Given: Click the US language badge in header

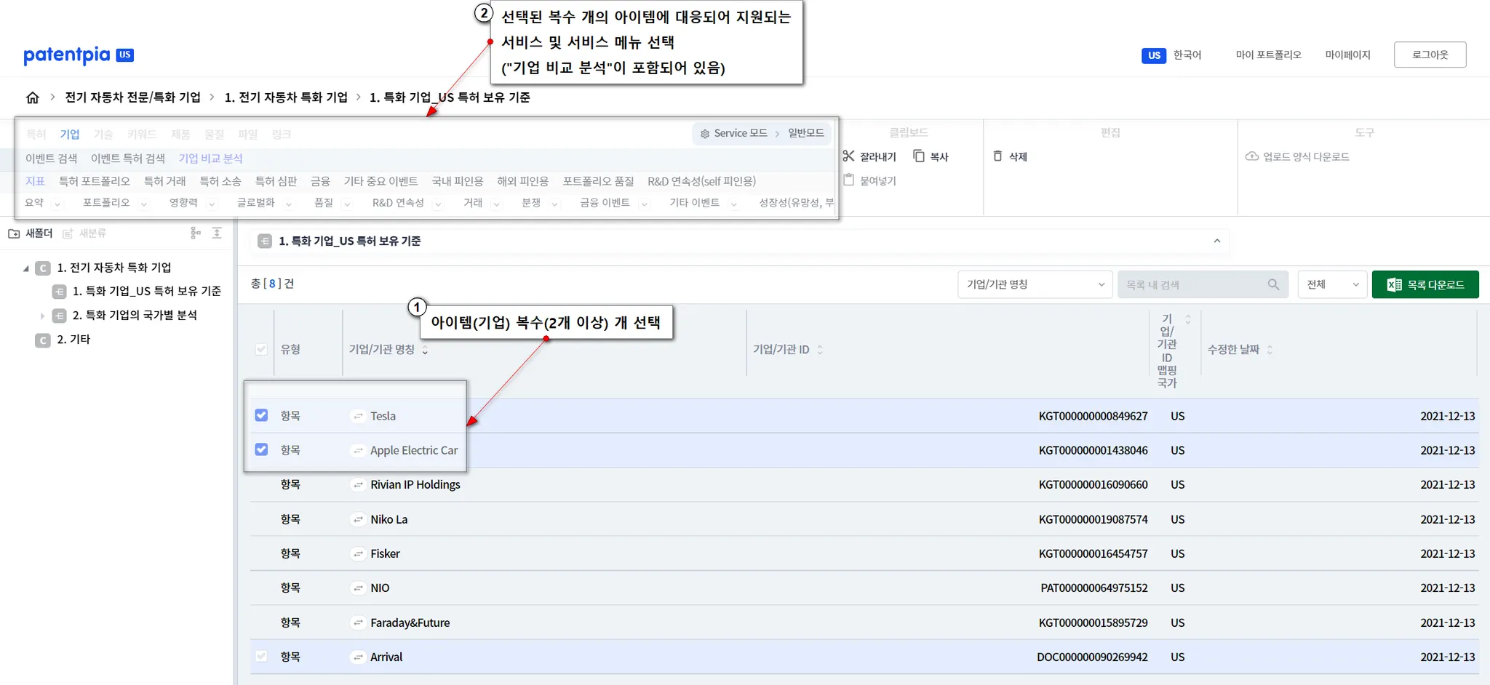Looking at the screenshot, I should coord(1154,55).
